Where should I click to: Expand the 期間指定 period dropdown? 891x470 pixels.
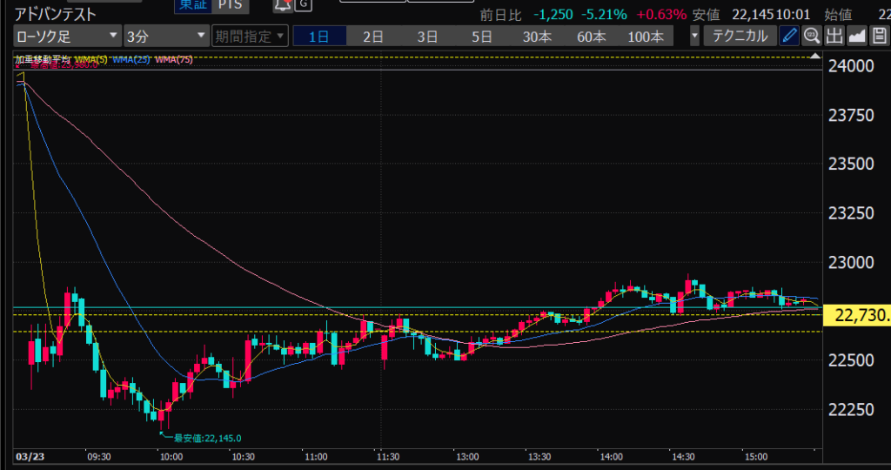coord(249,36)
